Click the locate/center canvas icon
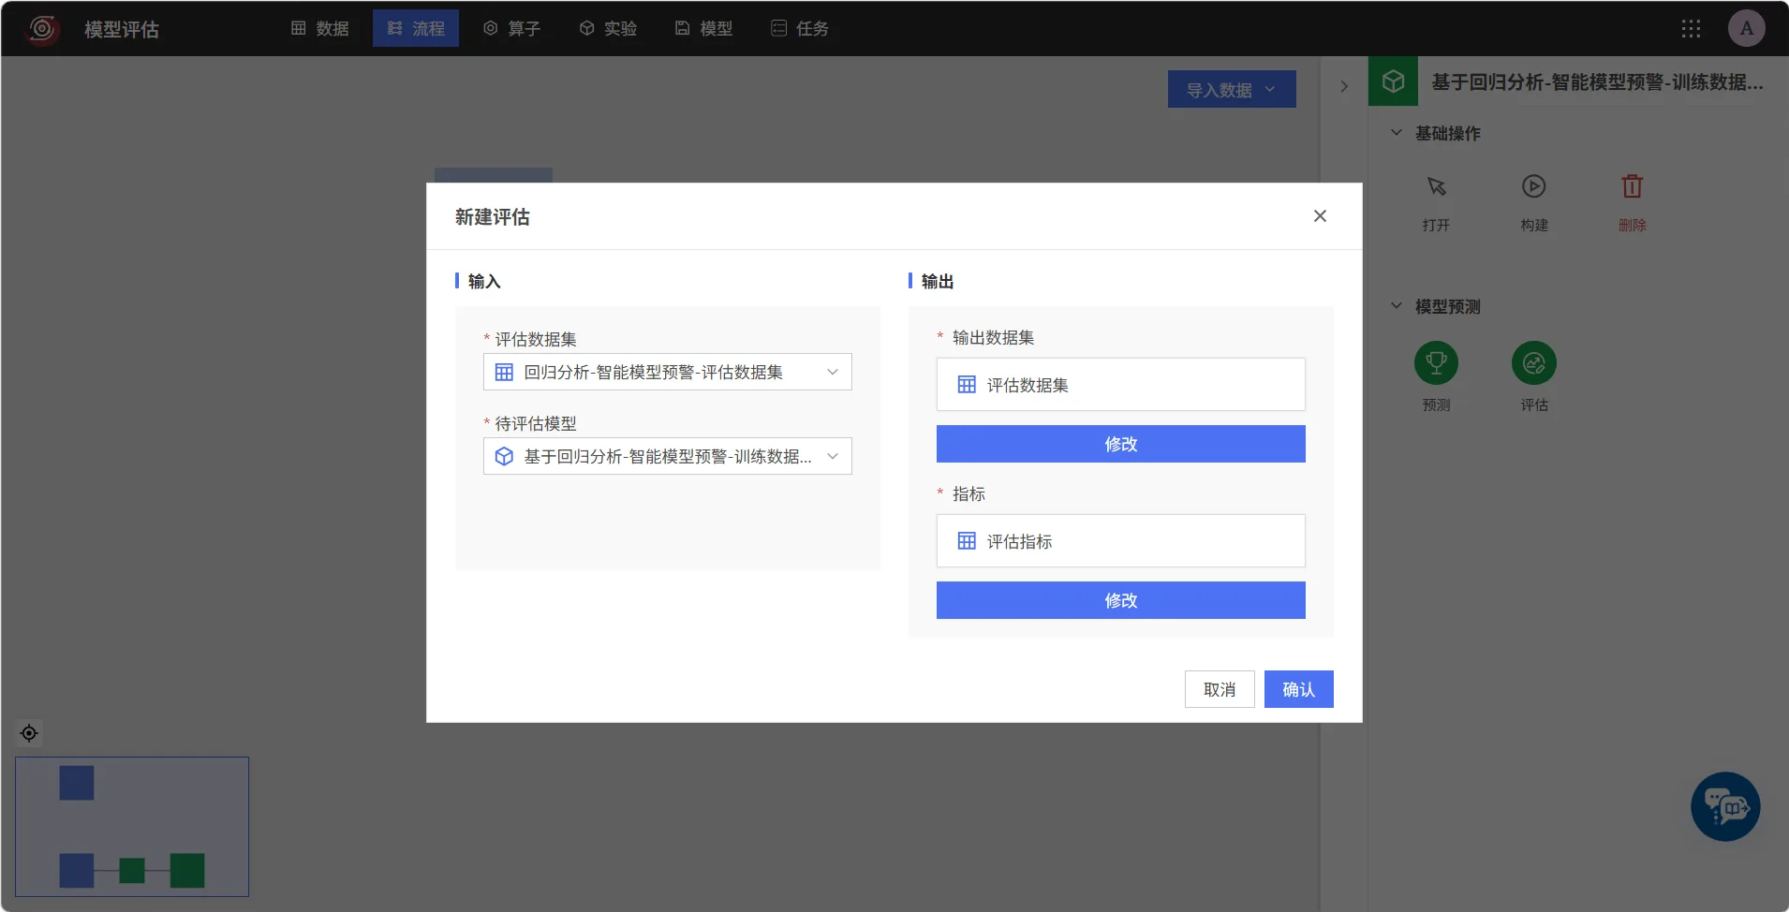The image size is (1789, 912). 29,733
